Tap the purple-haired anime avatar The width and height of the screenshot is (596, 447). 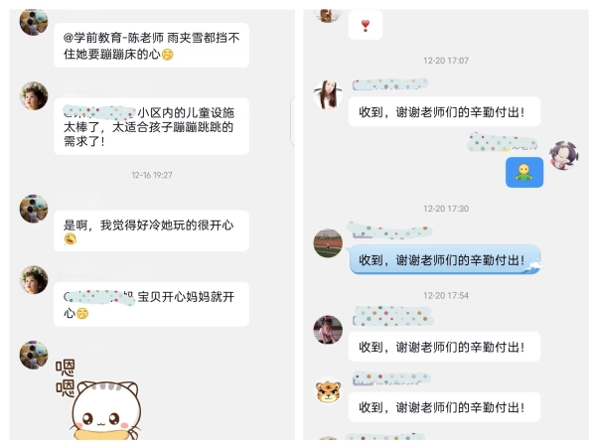point(563,155)
